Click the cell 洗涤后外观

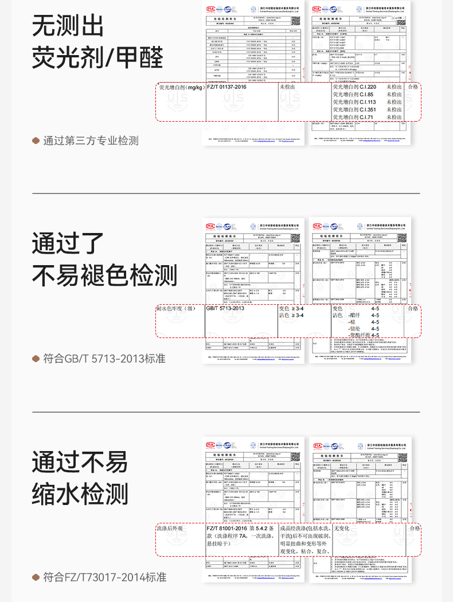tap(170, 529)
